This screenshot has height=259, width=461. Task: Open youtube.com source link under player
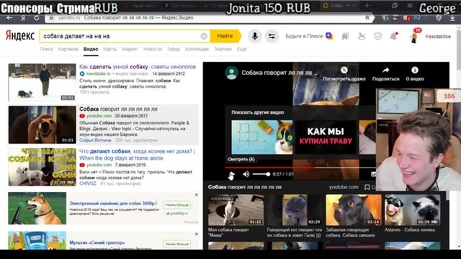tap(344, 187)
